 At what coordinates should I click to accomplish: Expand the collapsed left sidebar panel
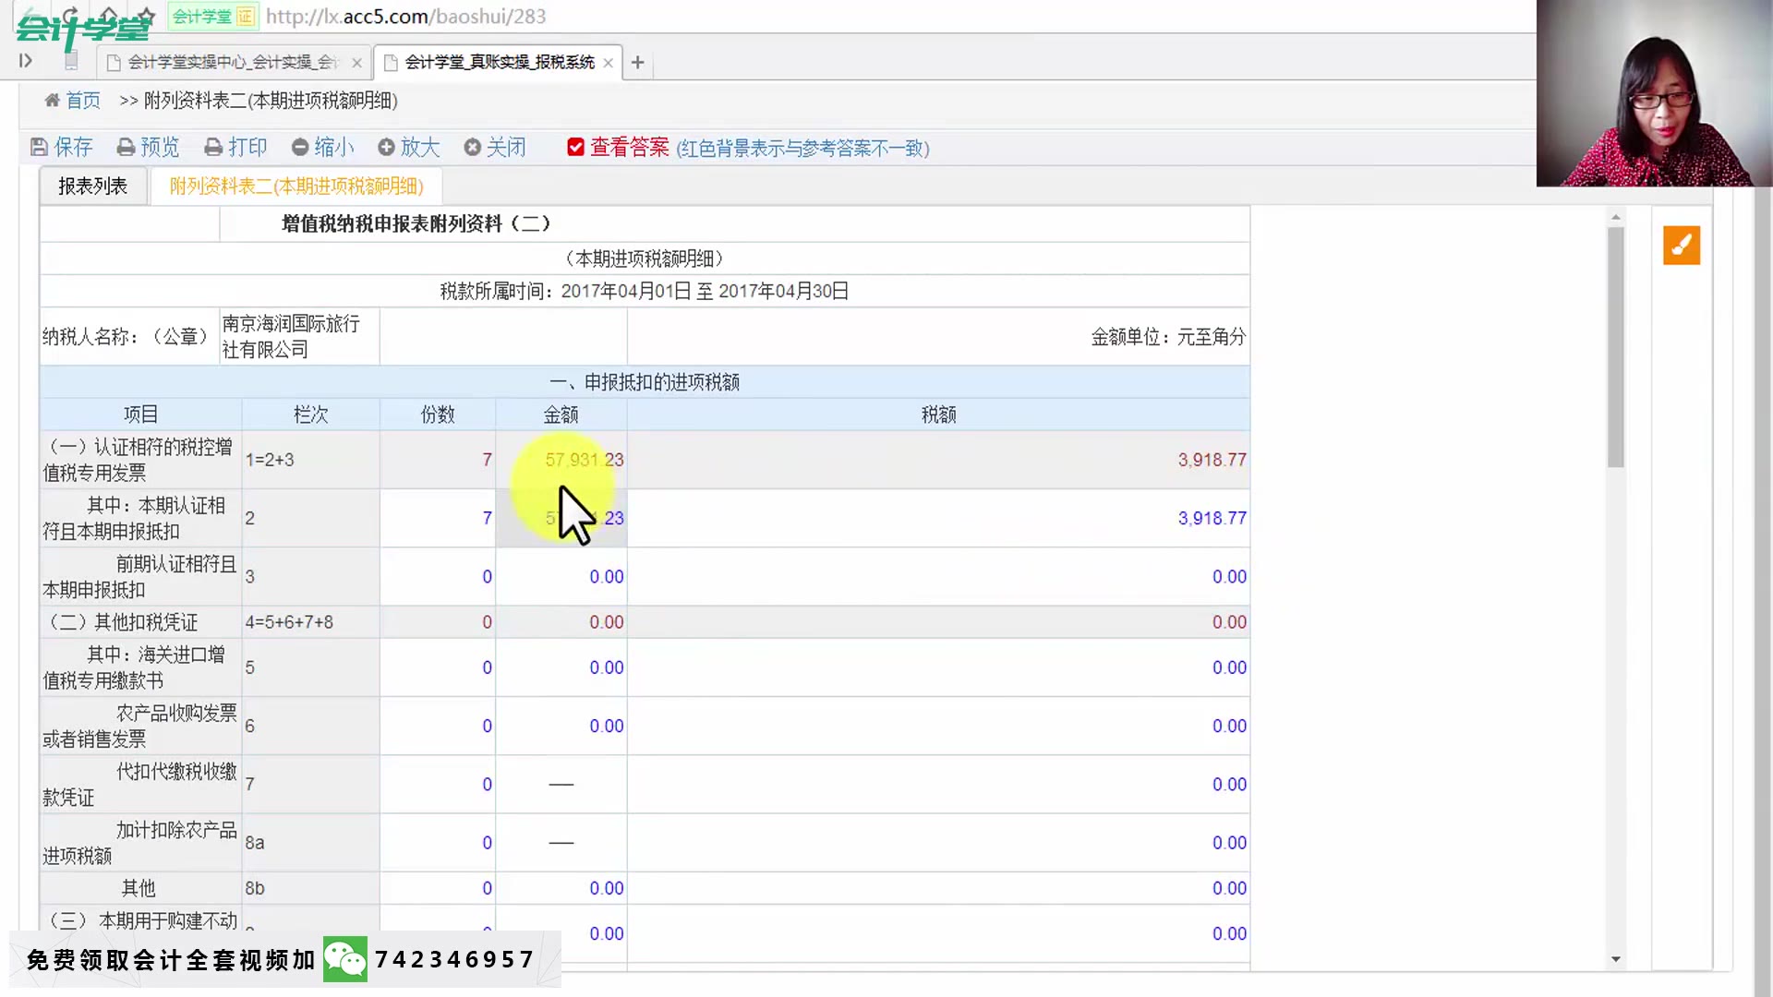[25, 59]
